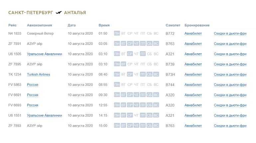Click departure time 14:15
Viewport: 256px width, 143px height.
click(x=103, y=115)
